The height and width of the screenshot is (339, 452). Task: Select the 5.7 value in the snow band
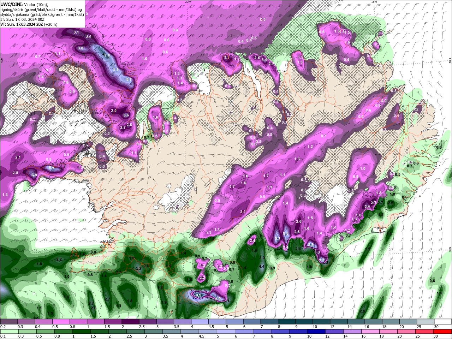pos(129,79)
